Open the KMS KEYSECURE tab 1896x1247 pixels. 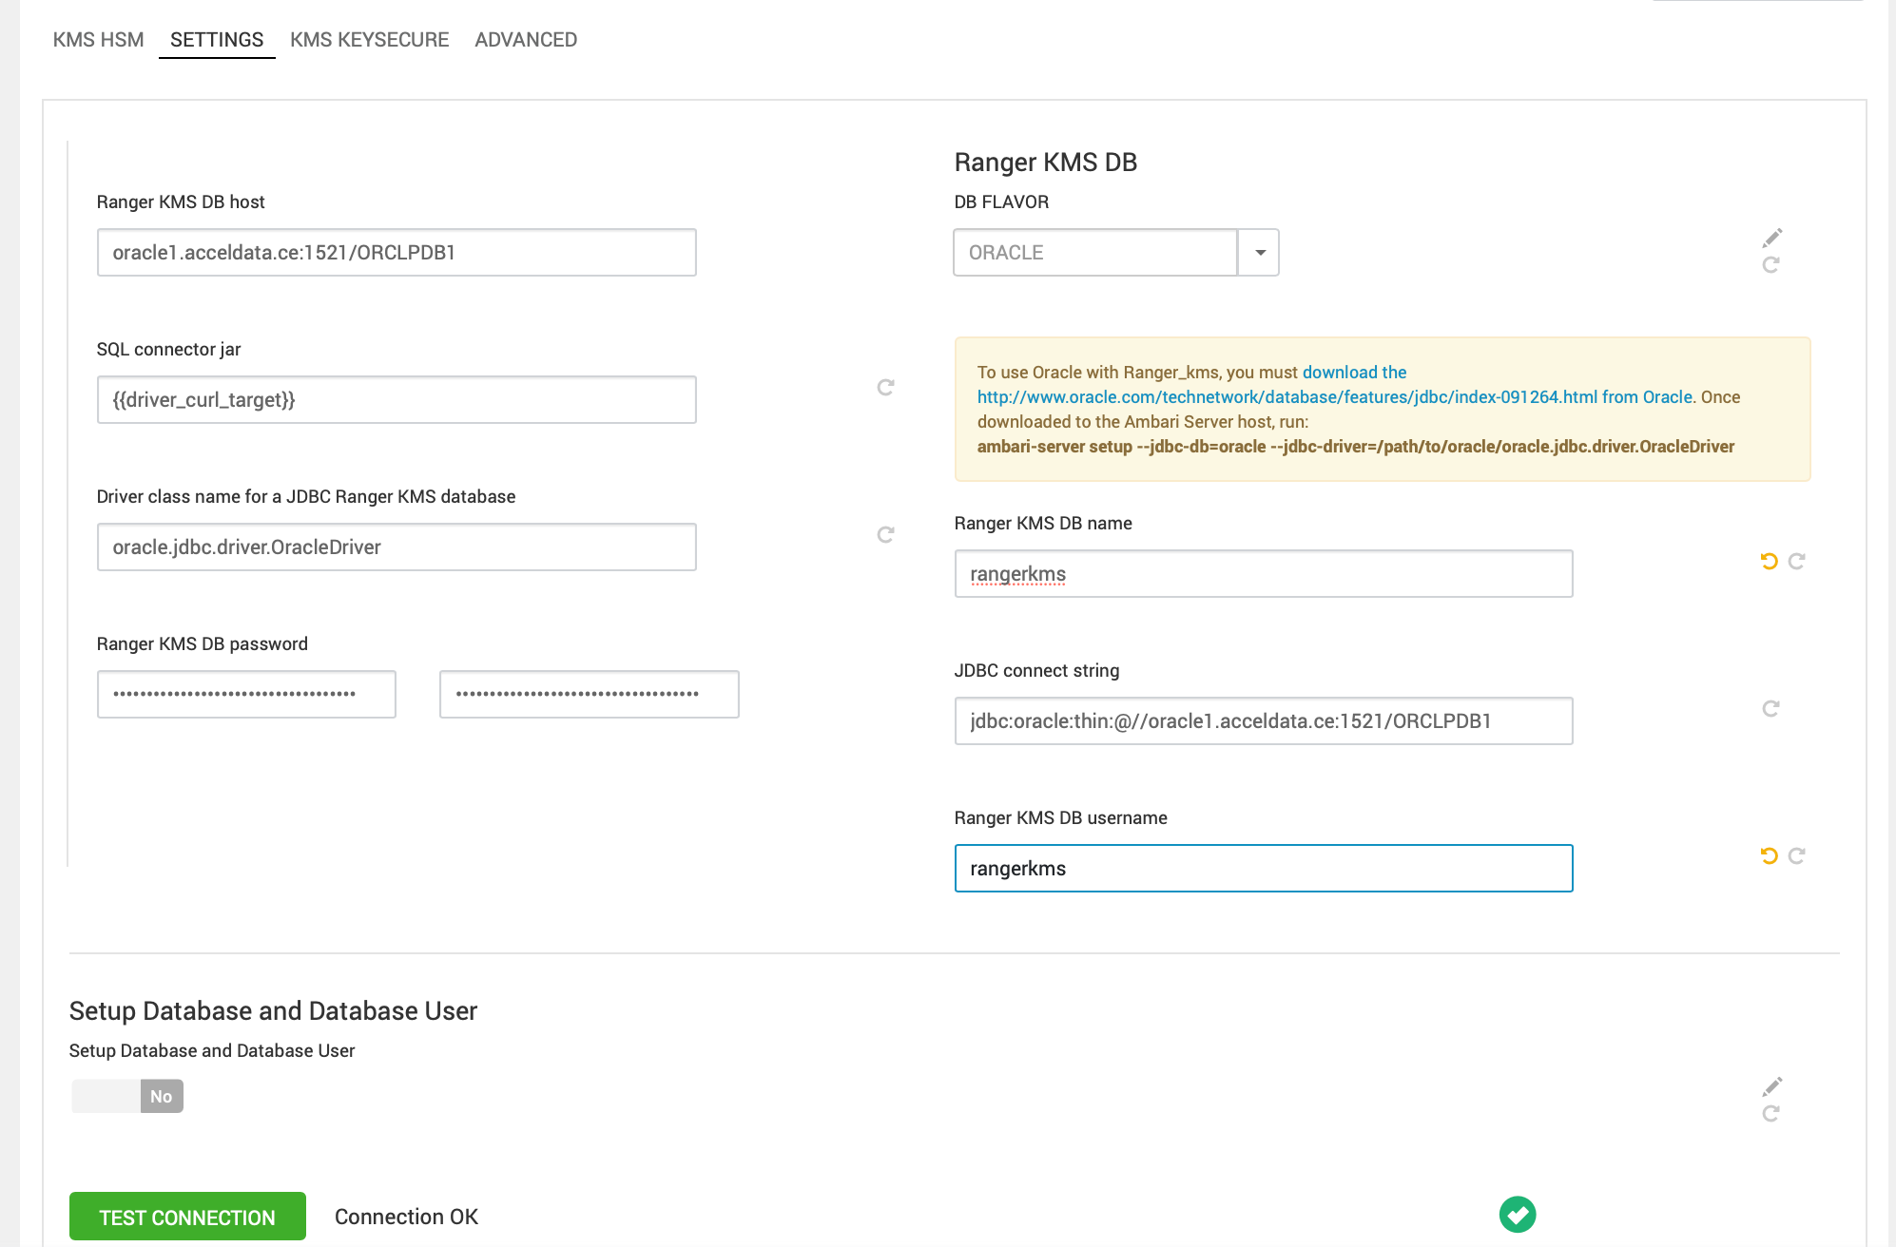(x=369, y=40)
